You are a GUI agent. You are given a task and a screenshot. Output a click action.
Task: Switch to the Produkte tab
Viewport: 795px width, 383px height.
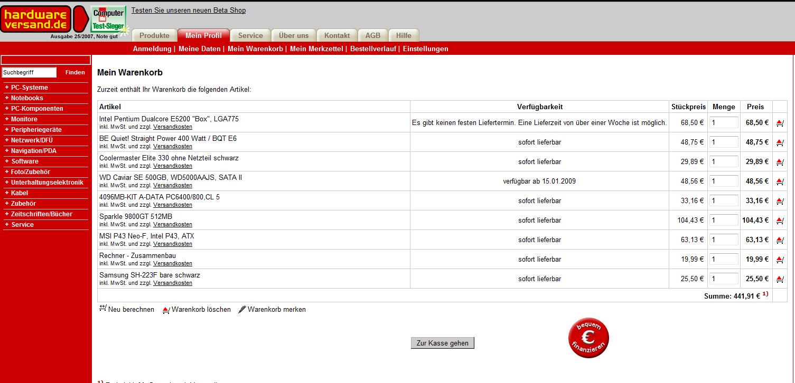[x=154, y=35]
